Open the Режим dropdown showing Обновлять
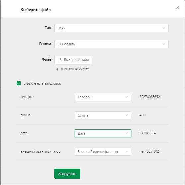185x185 pixels. tap(111, 44)
